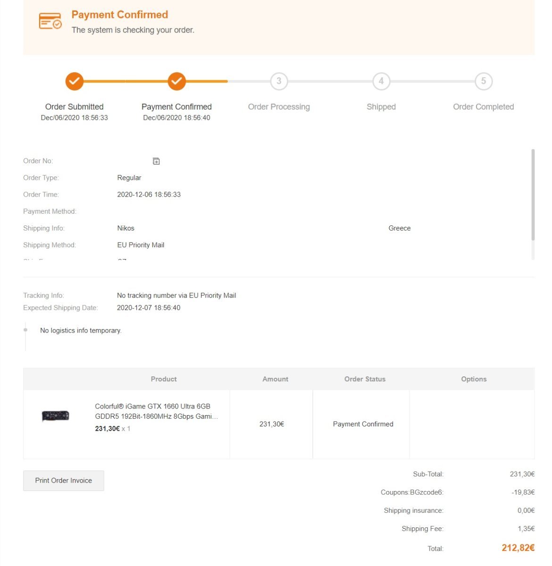Click the Amount column header
The image size is (552, 566).
275,379
